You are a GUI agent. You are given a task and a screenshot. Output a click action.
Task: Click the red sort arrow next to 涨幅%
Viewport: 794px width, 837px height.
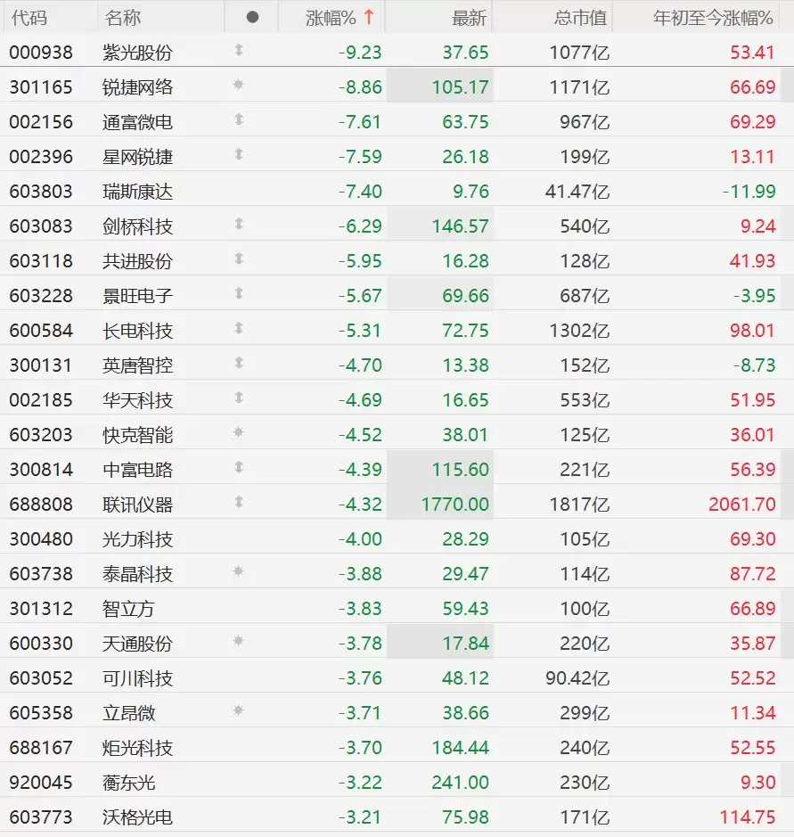click(369, 17)
